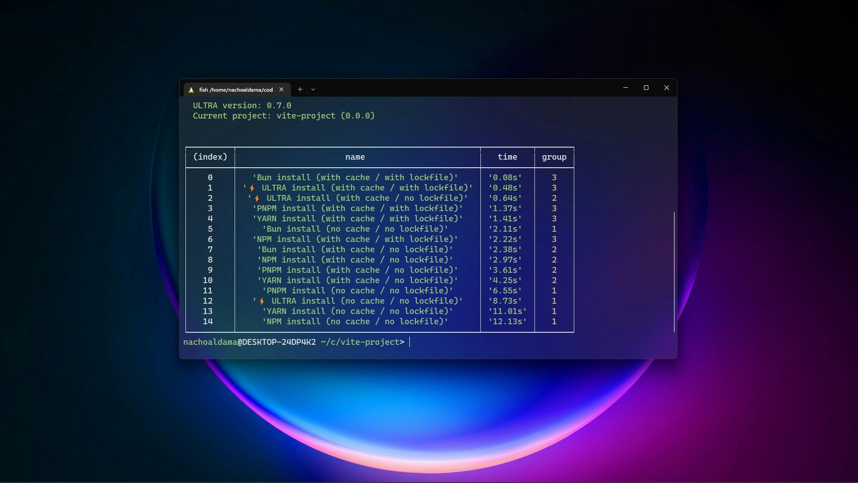Click 'YARN install (with cache / no lockfile)'
Image resolution: width=858 pixels, height=483 pixels.
pyautogui.click(x=357, y=280)
